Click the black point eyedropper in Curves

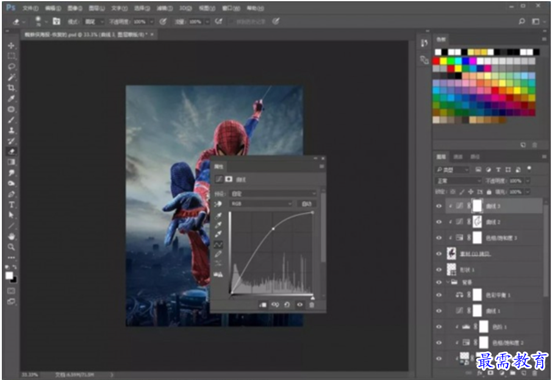[218, 216]
